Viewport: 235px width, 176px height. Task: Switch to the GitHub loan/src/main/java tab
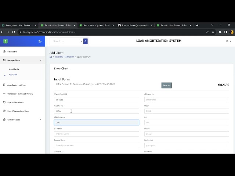pyautogui.click(x=135, y=25)
